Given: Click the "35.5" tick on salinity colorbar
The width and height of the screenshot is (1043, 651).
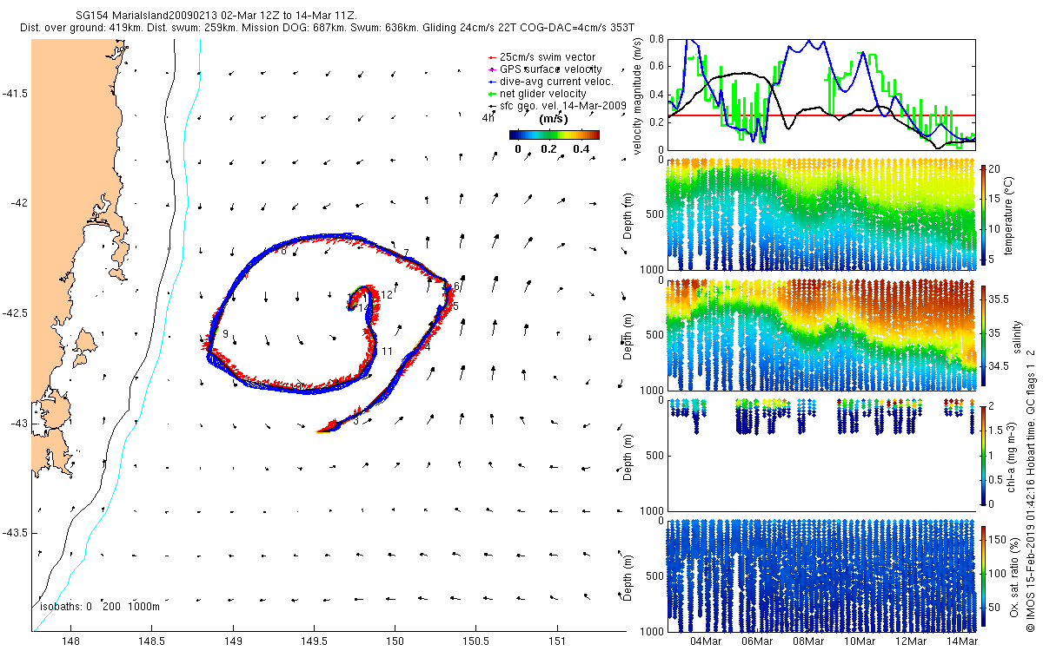Looking at the screenshot, I should click(1000, 299).
